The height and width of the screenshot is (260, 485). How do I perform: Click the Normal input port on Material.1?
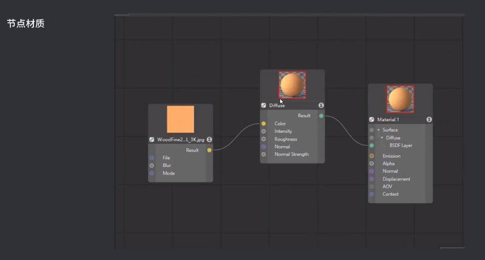tap(372, 171)
